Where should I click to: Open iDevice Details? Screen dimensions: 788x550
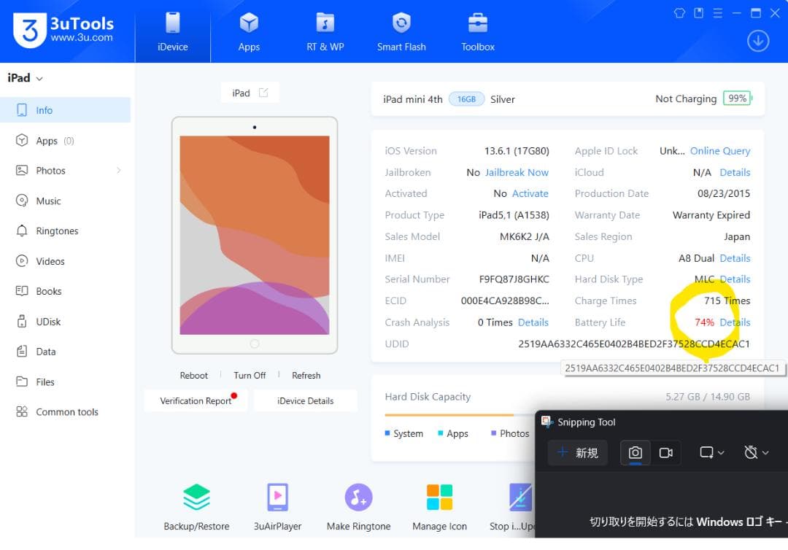click(x=305, y=400)
